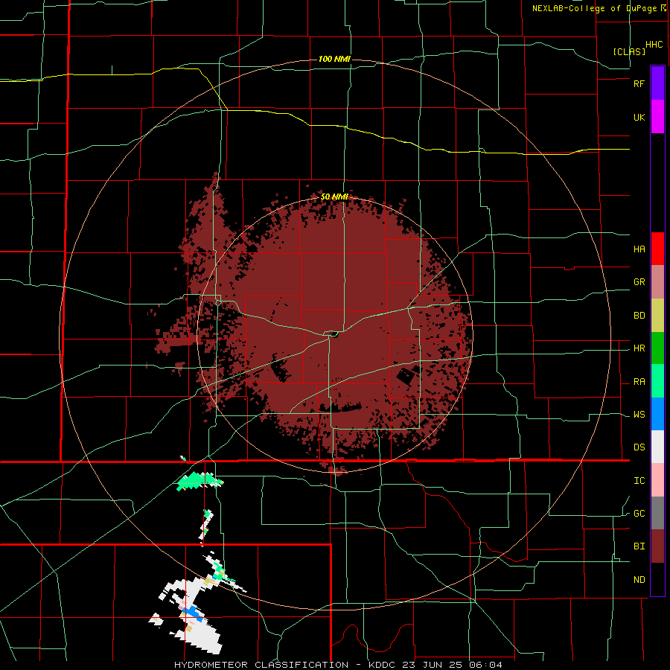The width and height of the screenshot is (670, 670).
Task: Click the DS white legend swatch
Action: (657, 447)
